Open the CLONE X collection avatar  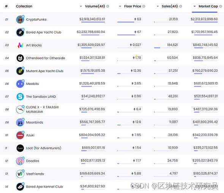[20, 110]
